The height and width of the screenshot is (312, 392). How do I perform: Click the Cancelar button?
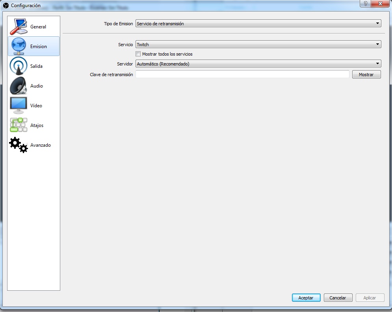338,298
